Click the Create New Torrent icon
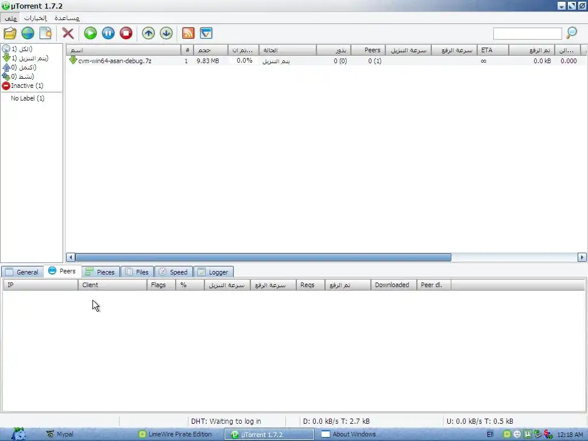Viewport: 588px width, 441px height. pos(45,33)
